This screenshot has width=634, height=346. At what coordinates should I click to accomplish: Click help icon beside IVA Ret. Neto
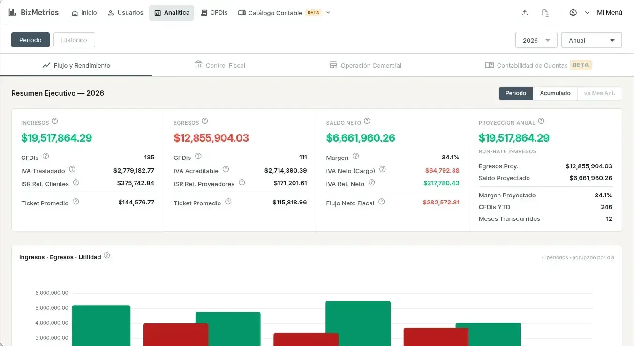pyautogui.click(x=372, y=182)
